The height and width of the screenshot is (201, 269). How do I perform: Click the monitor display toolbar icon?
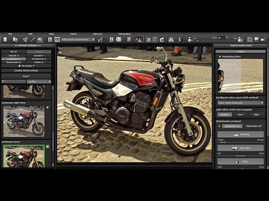point(256,39)
